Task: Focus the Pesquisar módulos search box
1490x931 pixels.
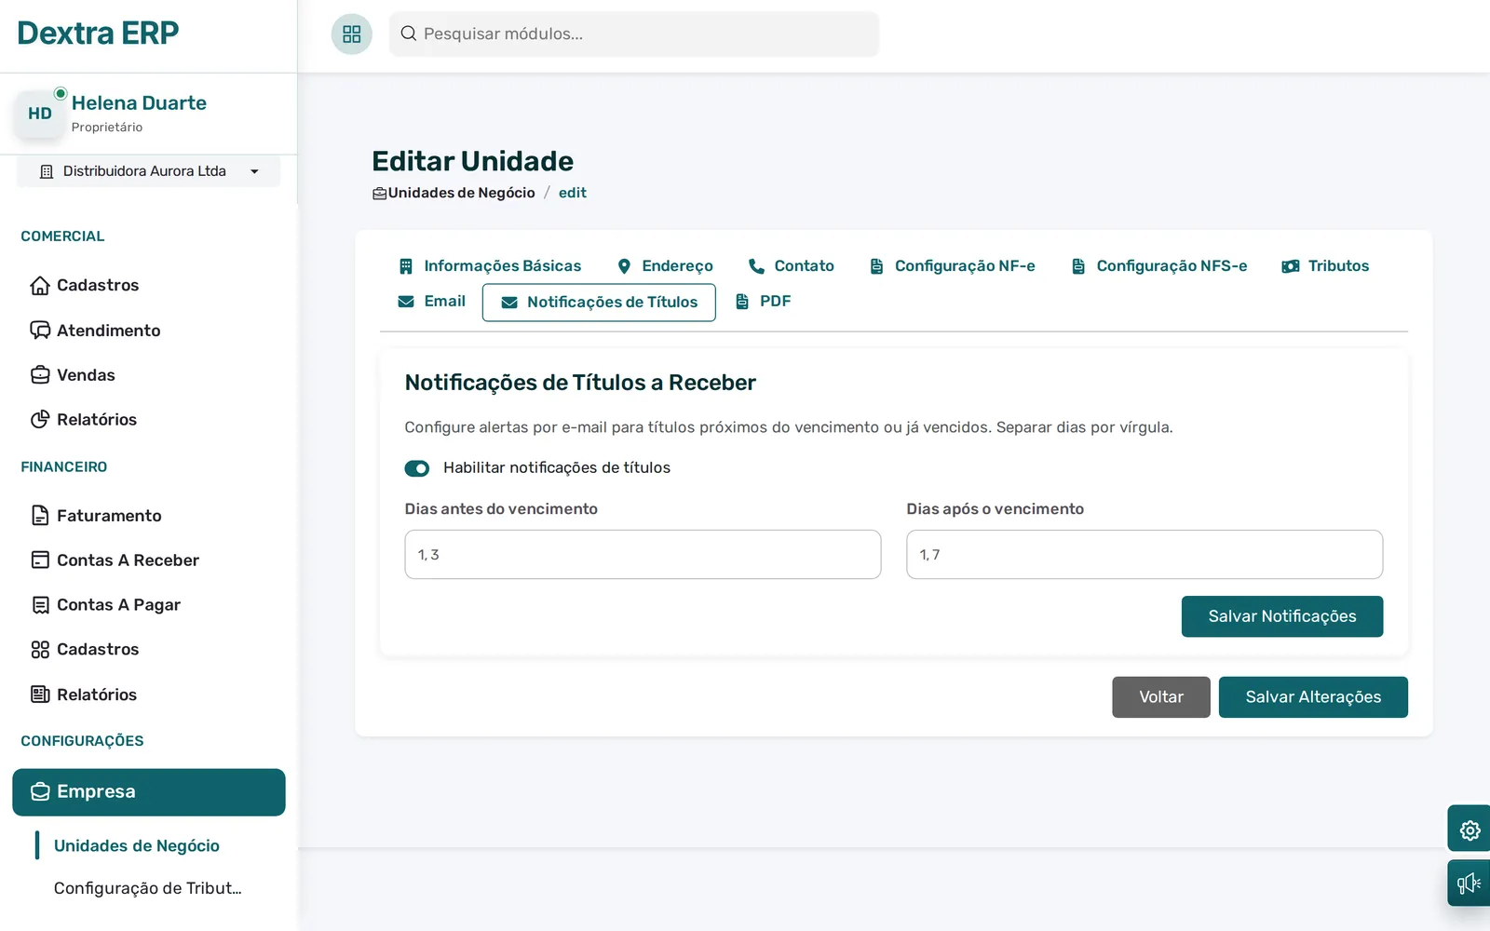Action: pos(634,34)
